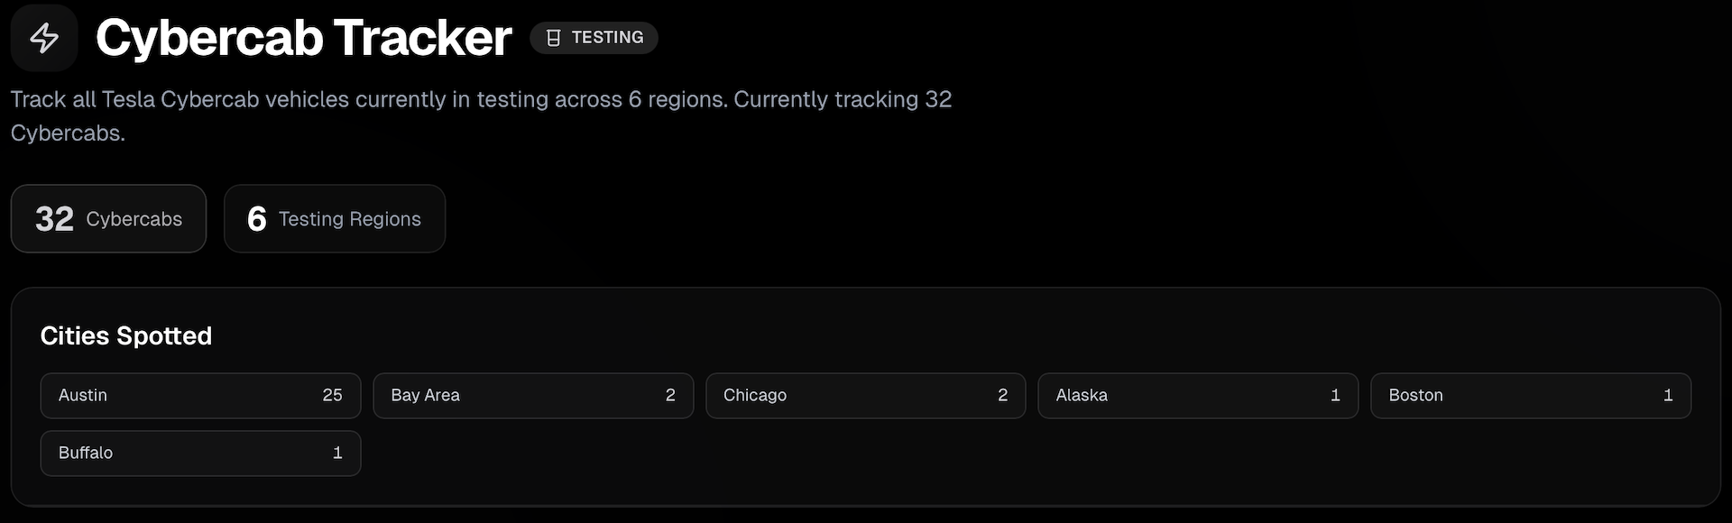Click the count number beside Chicago

point(1002,395)
